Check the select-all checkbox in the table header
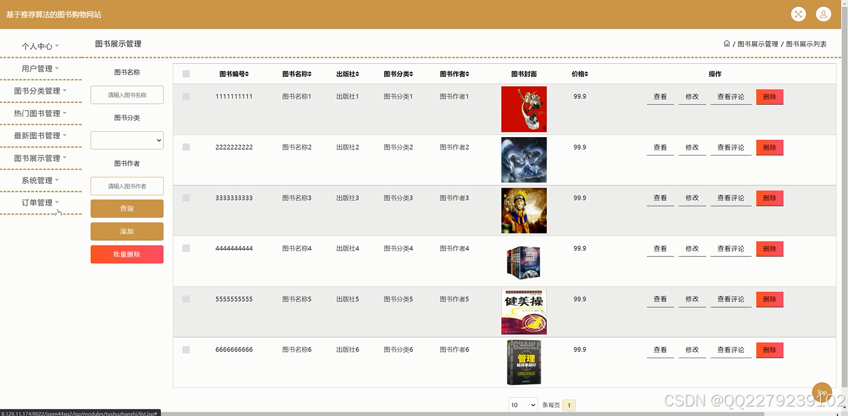Image resolution: width=848 pixels, height=416 pixels. pyautogui.click(x=186, y=73)
